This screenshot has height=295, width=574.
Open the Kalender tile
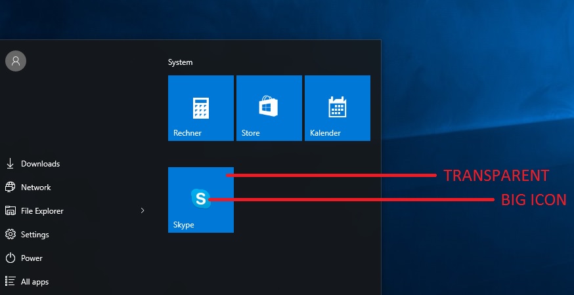coord(338,108)
